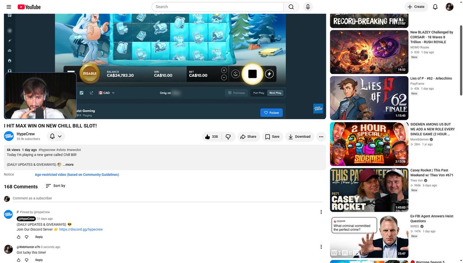Click the #slots hashtag

(61, 150)
